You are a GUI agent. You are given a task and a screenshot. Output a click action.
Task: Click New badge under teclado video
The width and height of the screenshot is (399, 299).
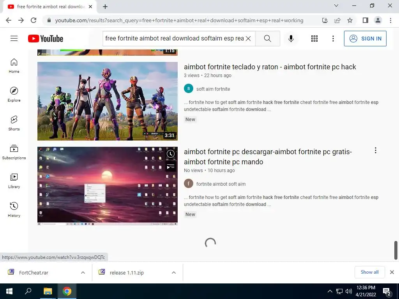[x=190, y=119]
